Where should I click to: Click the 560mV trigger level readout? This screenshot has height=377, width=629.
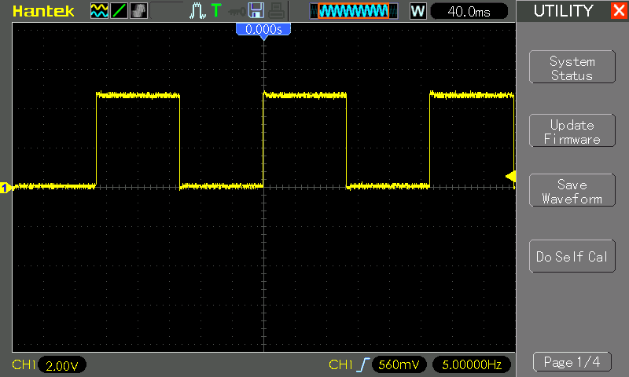click(x=399, y=364)
